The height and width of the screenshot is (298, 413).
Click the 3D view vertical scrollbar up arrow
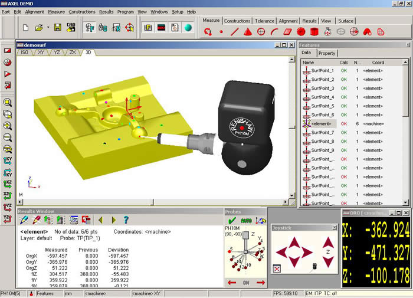pos(291,60)
